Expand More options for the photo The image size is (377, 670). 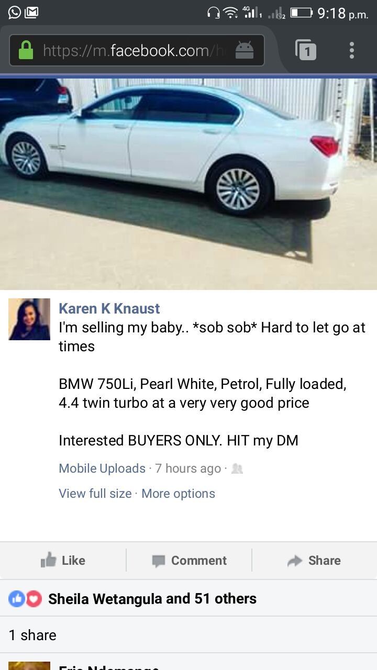point(179,493)
